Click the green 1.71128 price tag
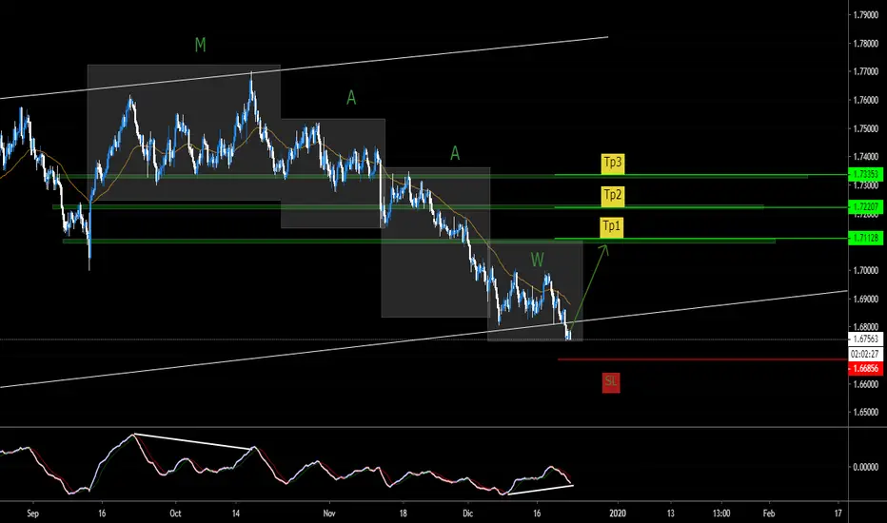The height and width of the screenshot is (523, 887). click(865, 238)
